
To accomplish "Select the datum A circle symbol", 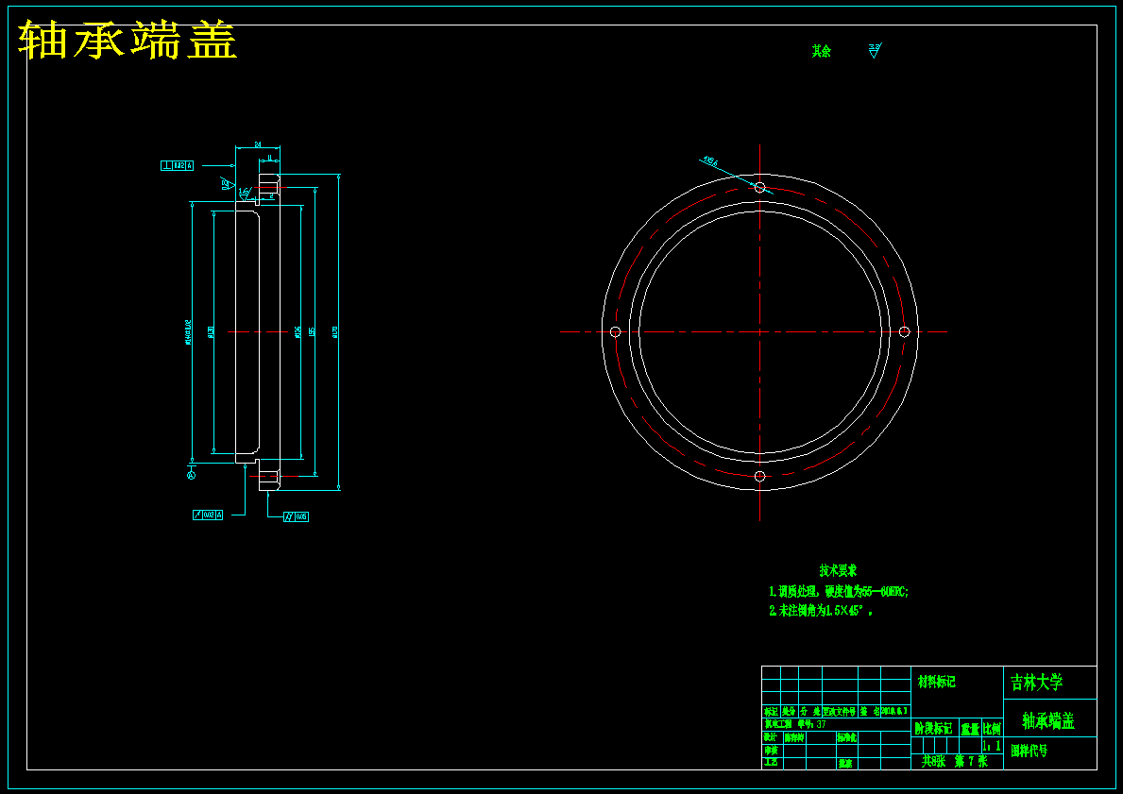I will coord(191,476).
